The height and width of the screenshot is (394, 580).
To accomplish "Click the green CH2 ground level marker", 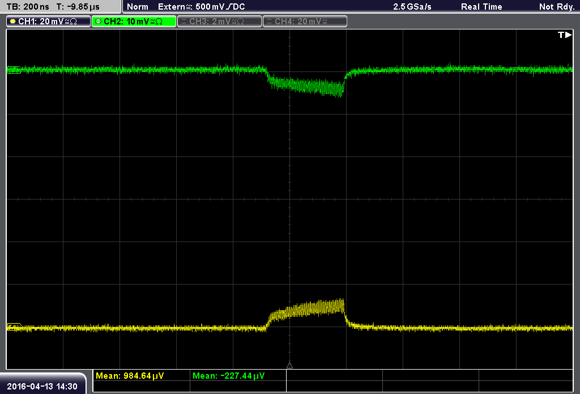I will coord(14,70).
